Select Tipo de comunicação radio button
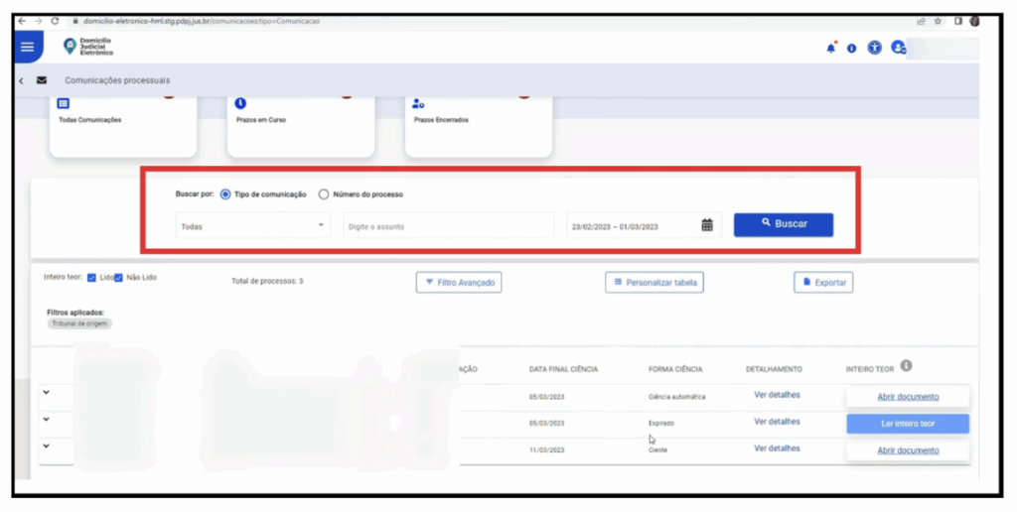 (x=225, y=194)
